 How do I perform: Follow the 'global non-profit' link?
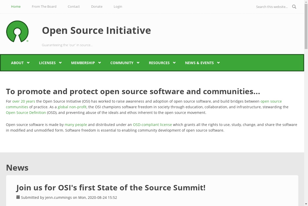(x=72, y=107)
